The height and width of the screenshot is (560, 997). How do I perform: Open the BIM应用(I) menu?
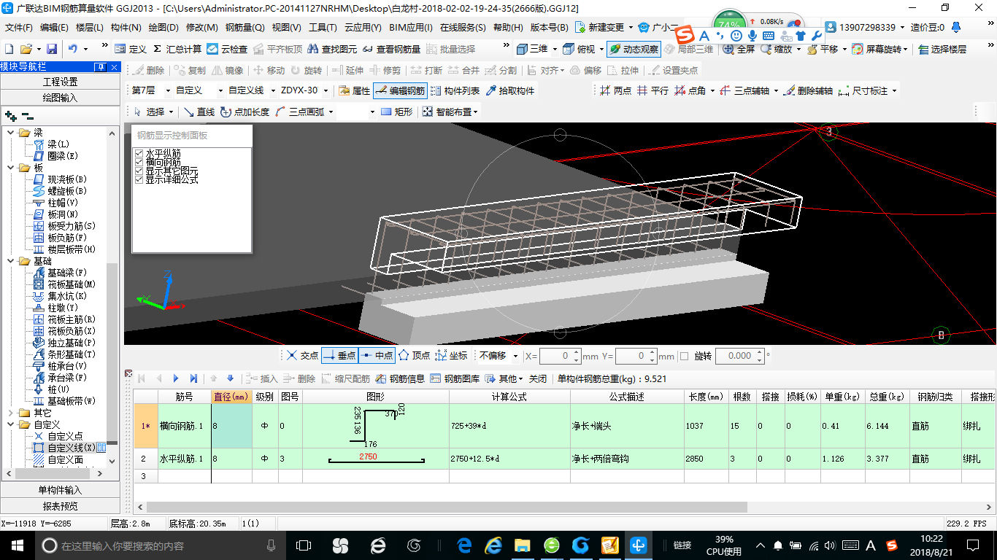411,28
